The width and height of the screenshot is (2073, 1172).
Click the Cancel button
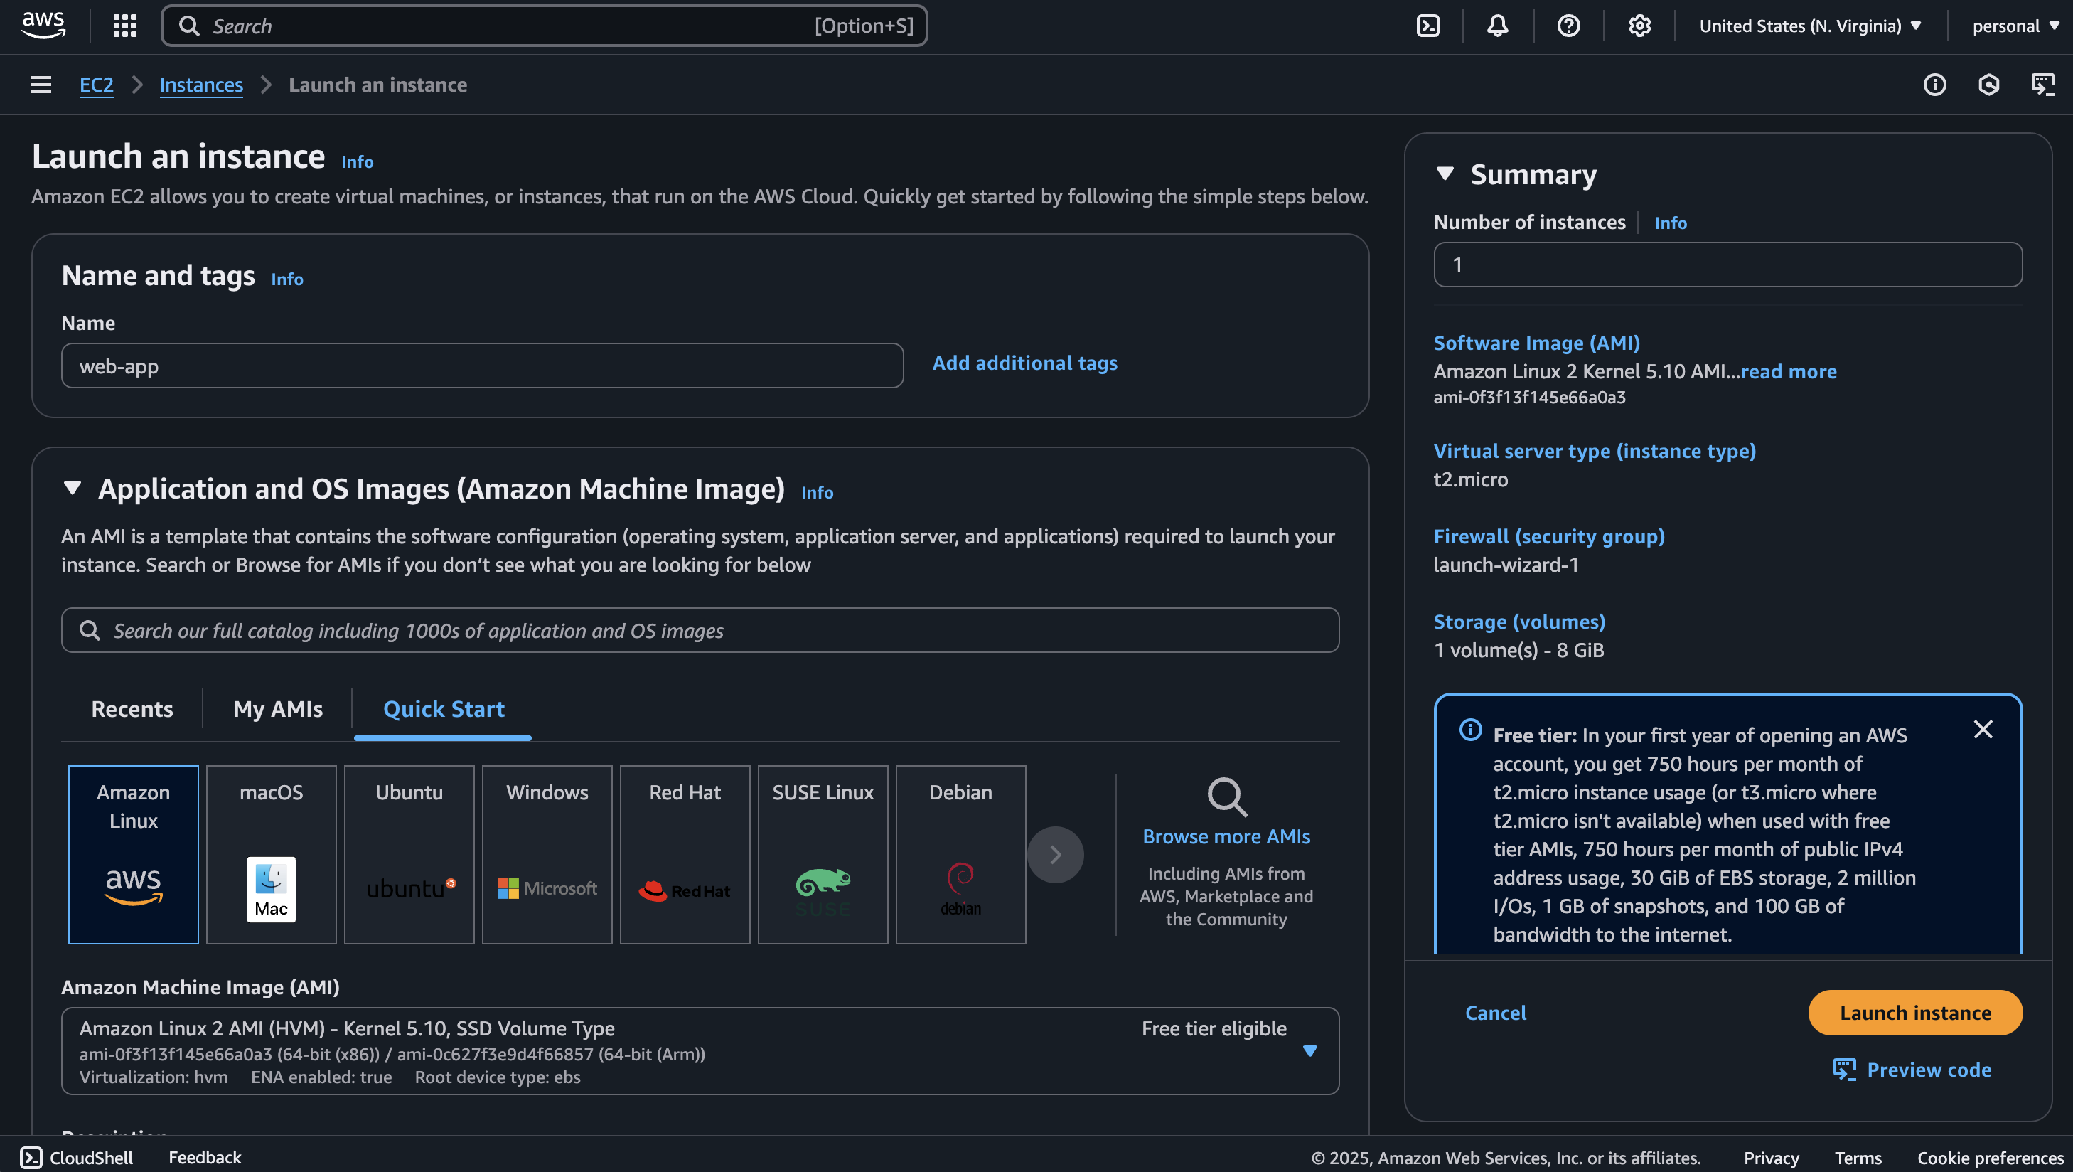1495,1013
